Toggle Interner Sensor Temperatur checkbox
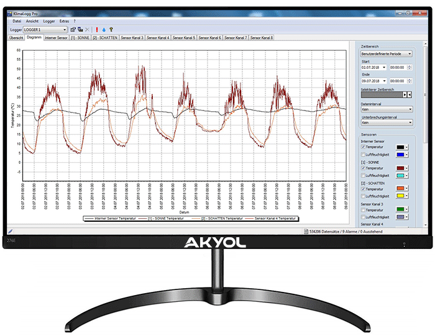The height and width of the screenshot is (336, 435). 363,147
